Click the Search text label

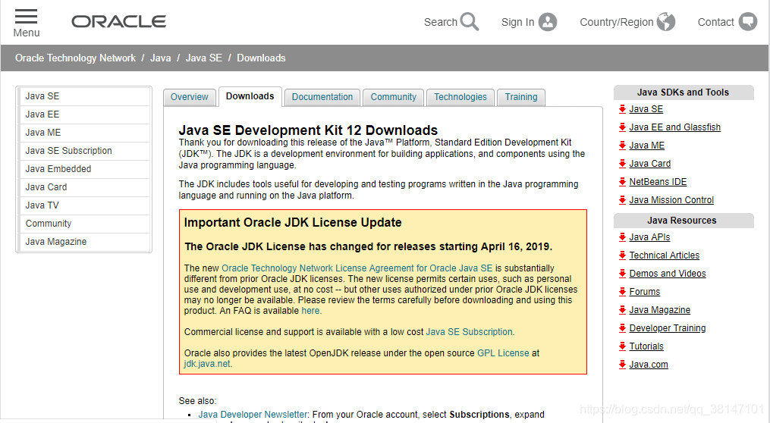tap(441, 22)
